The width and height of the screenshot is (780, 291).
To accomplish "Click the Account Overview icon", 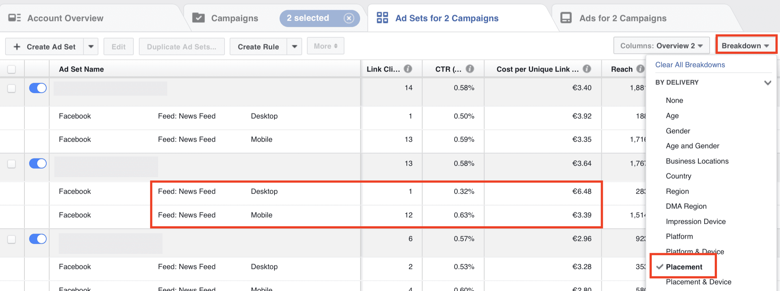I will [15, 18].
